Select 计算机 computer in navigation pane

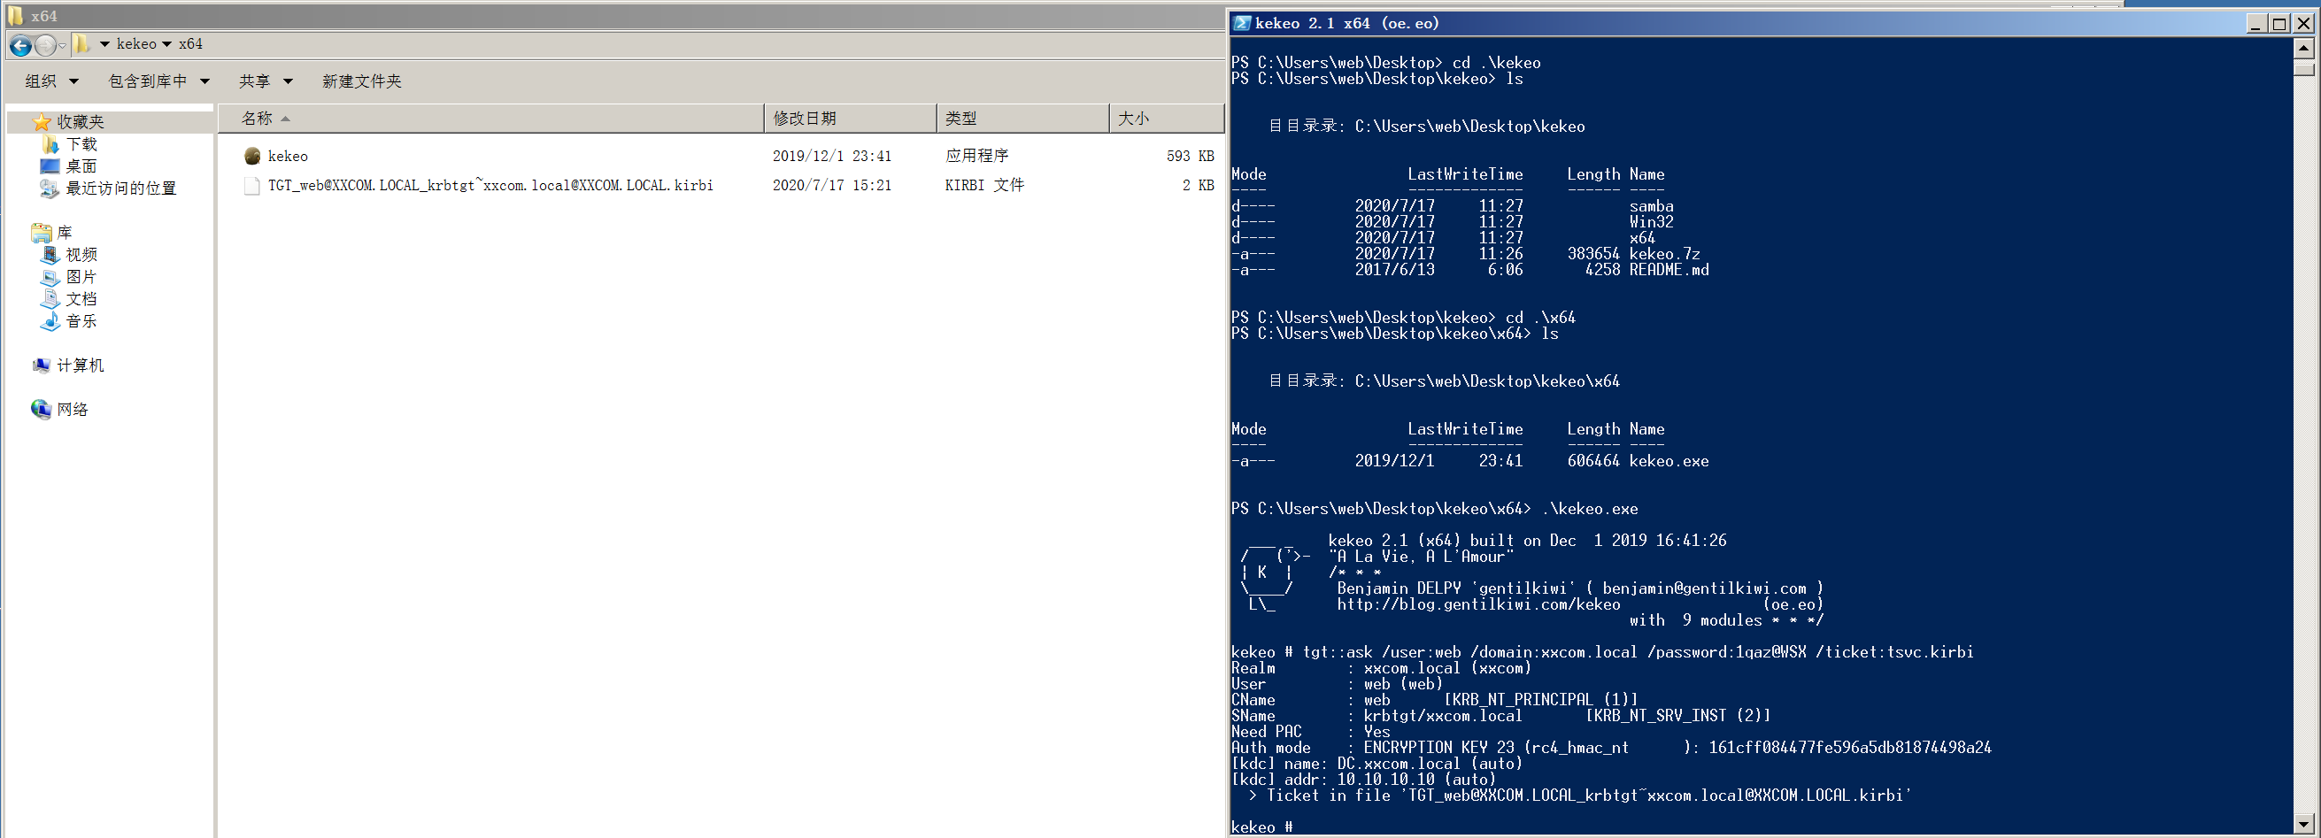tap(80, 365)
